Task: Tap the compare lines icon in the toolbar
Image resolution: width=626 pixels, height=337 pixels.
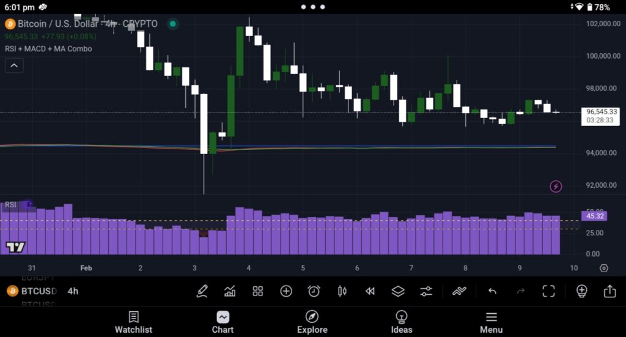Action: point(459,291)
